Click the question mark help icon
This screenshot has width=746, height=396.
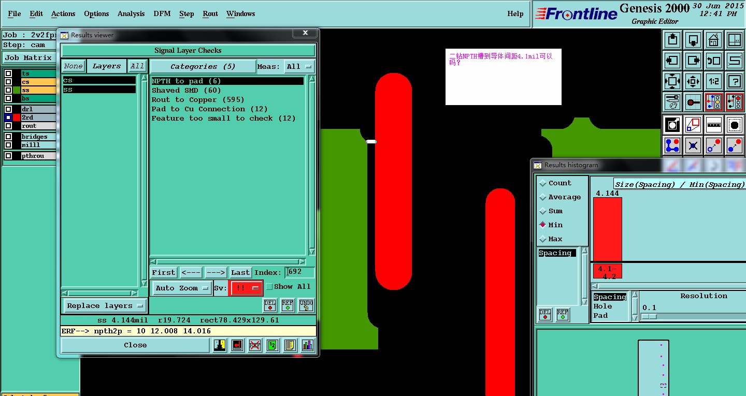[735, 81]
